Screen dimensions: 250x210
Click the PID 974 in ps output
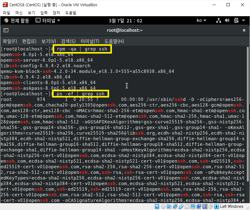click(x=41, y=99)
